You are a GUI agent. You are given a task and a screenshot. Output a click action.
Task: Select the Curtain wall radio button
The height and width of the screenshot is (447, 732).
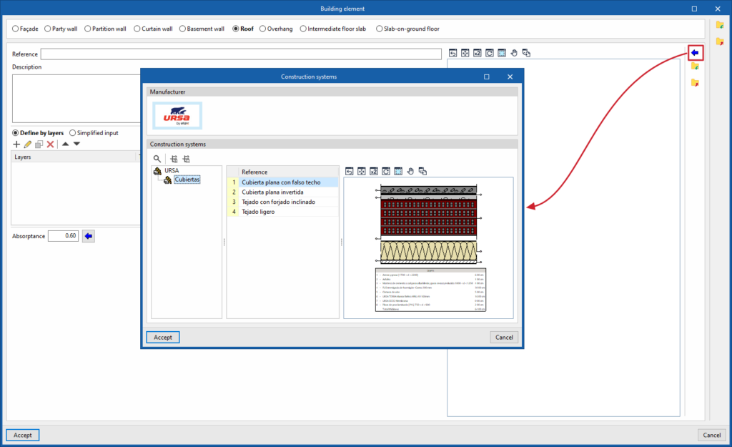pos(137,29)
